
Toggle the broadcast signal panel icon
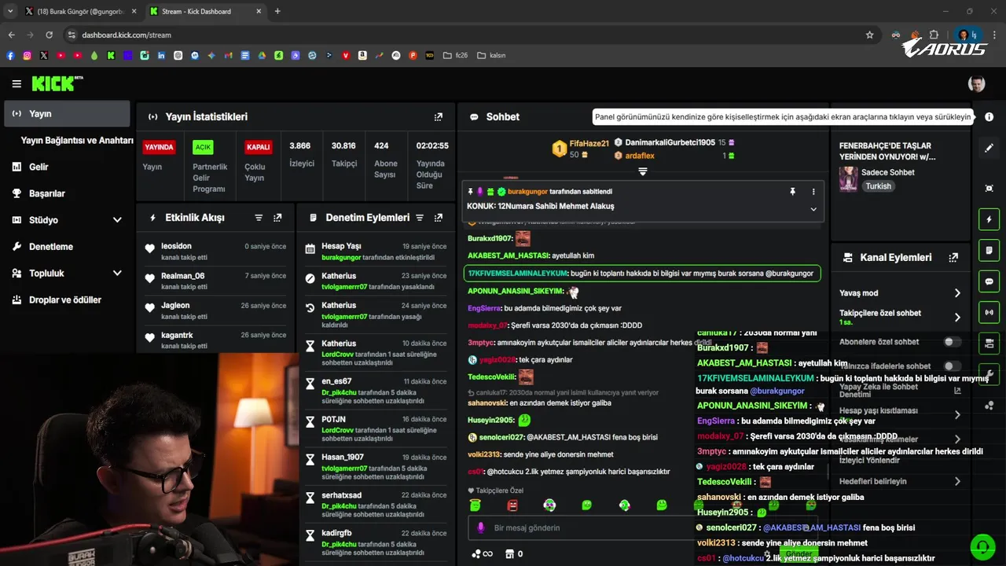(989, 312)
